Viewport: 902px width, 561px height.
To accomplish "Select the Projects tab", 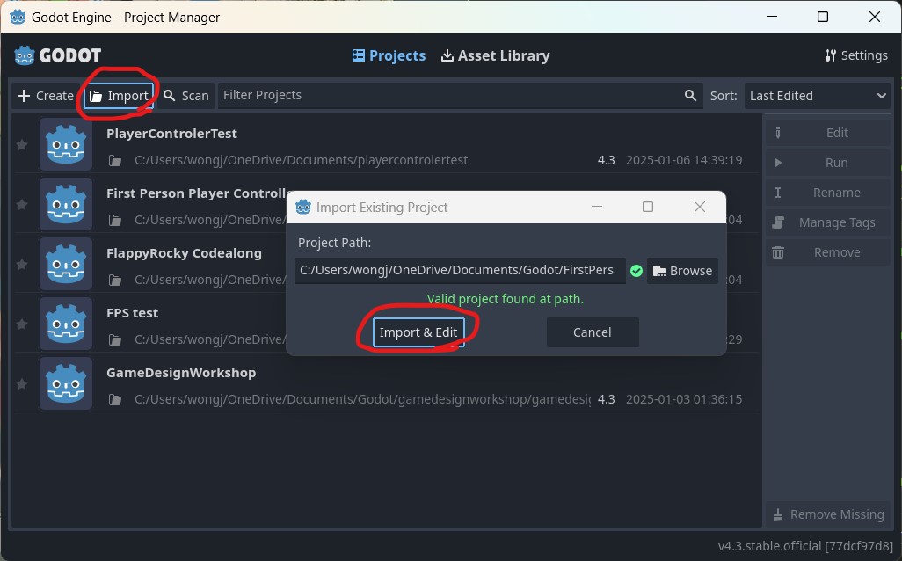I will 389,55.
